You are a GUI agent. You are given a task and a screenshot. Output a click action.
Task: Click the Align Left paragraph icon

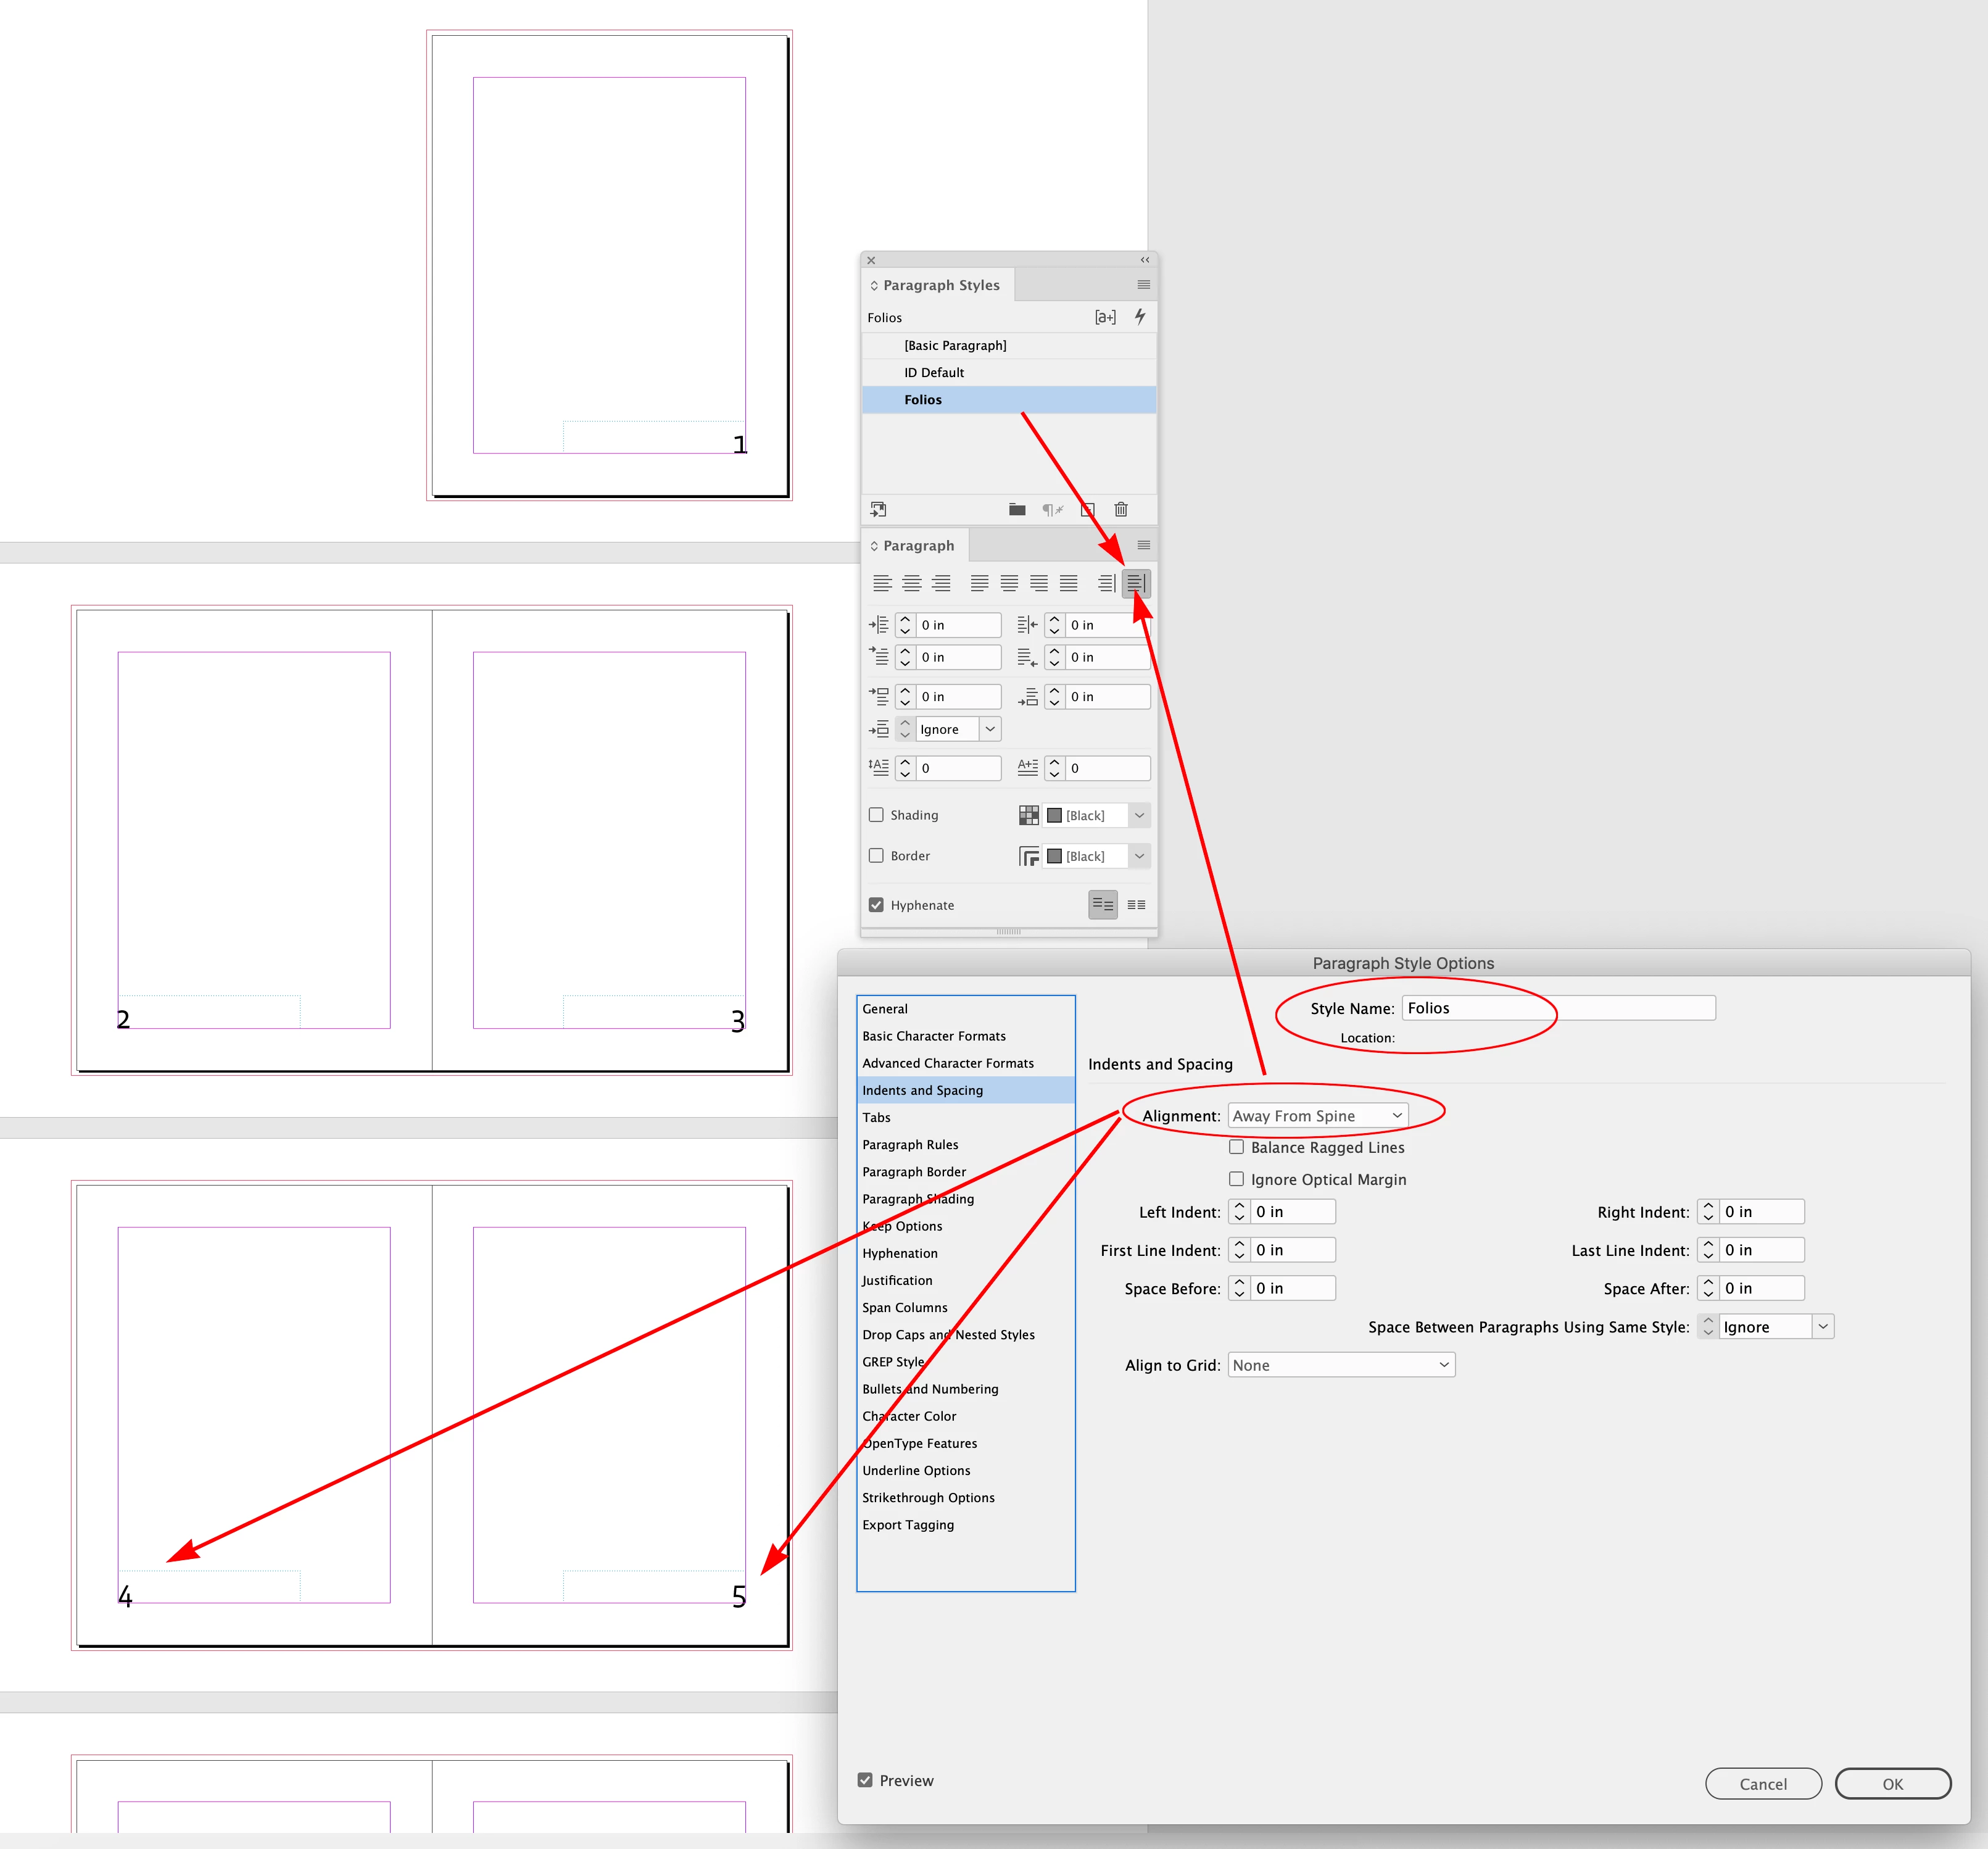pyautogui.click(x=881, y=583)
